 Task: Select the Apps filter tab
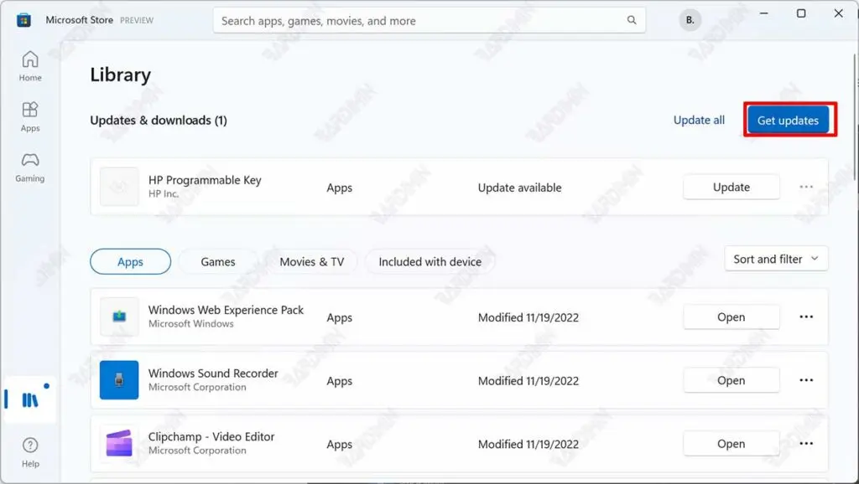click(130, 261)
